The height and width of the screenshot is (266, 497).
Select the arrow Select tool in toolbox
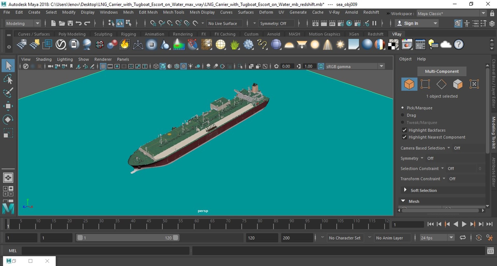click(8, 66)
